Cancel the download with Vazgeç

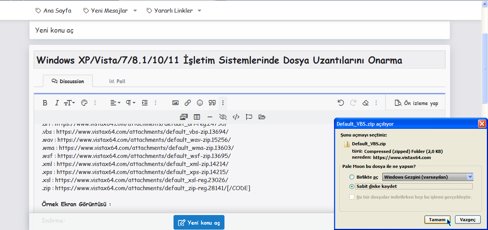click(467, 220)
